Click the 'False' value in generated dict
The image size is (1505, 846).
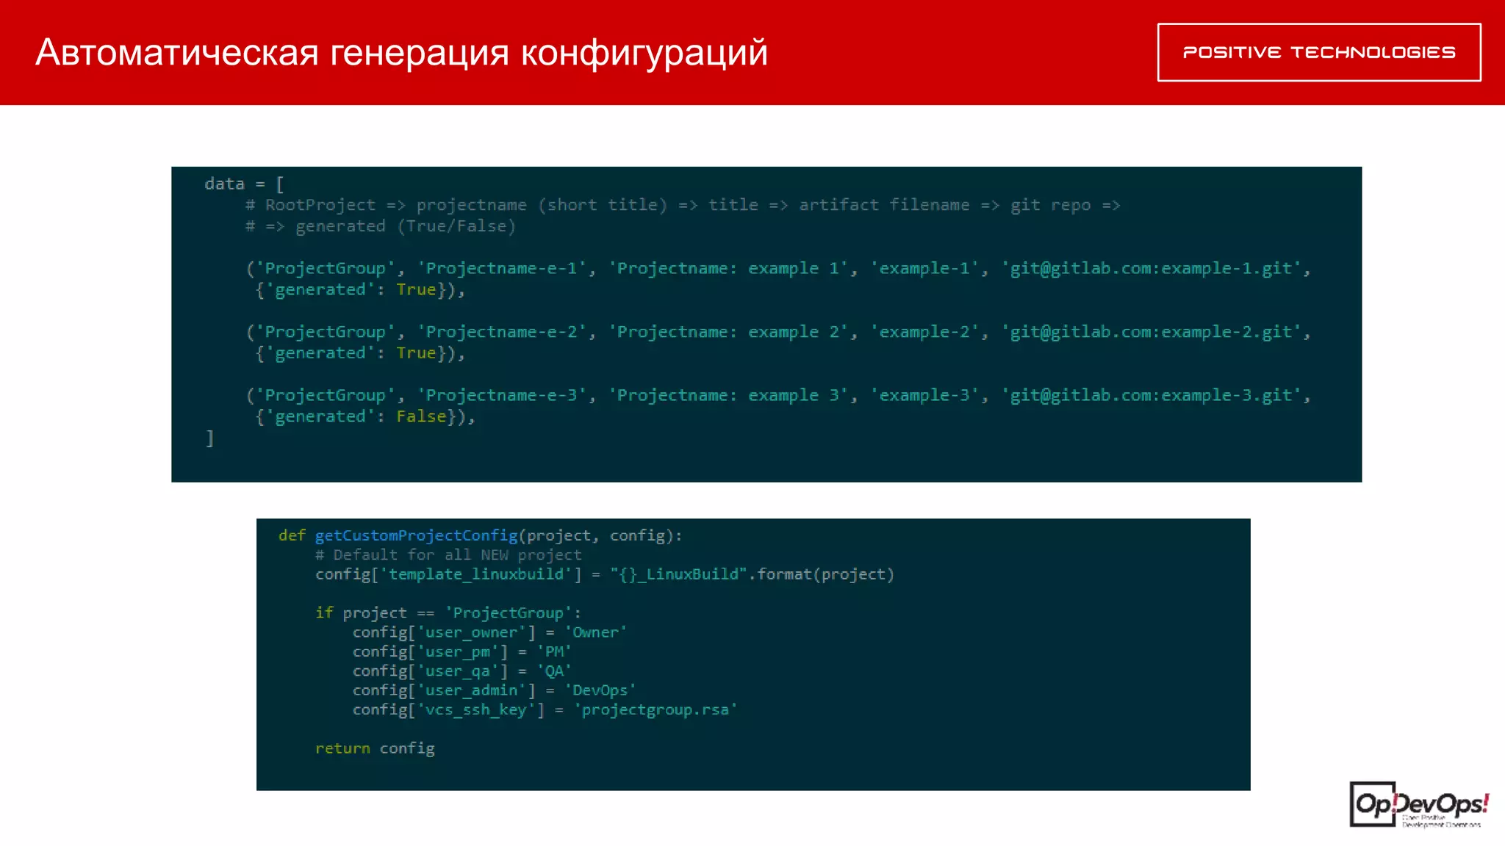tap(422, 416)
